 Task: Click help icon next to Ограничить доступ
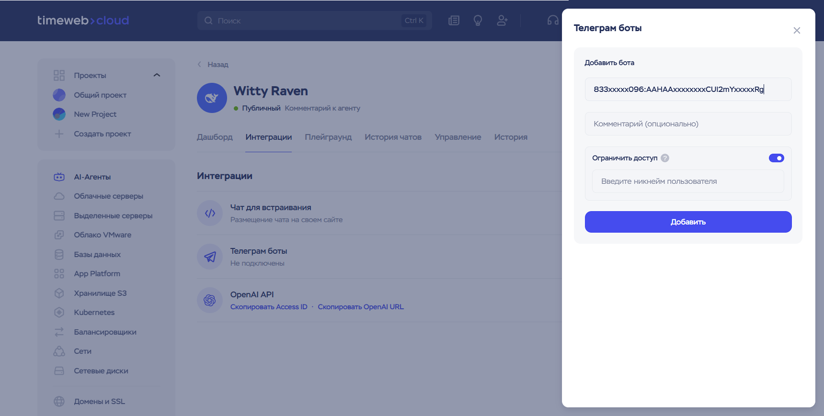665,158
